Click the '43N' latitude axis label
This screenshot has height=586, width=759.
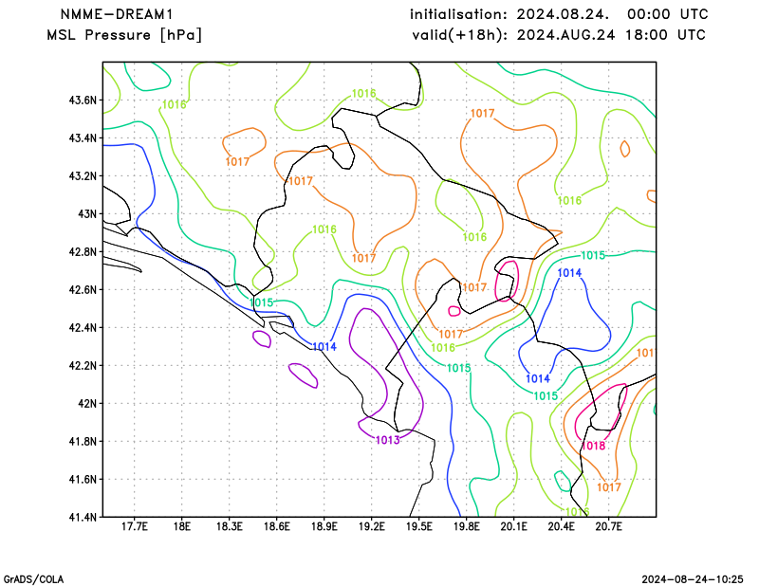click(87, 214)
